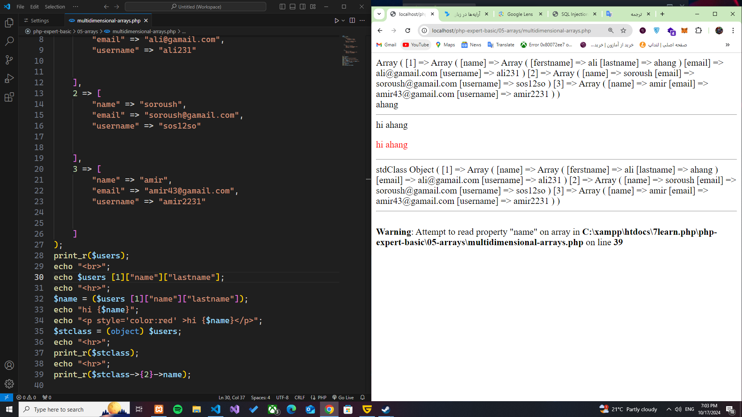
Task: Show errors and warnings in status bar
Action: (26, 397)
